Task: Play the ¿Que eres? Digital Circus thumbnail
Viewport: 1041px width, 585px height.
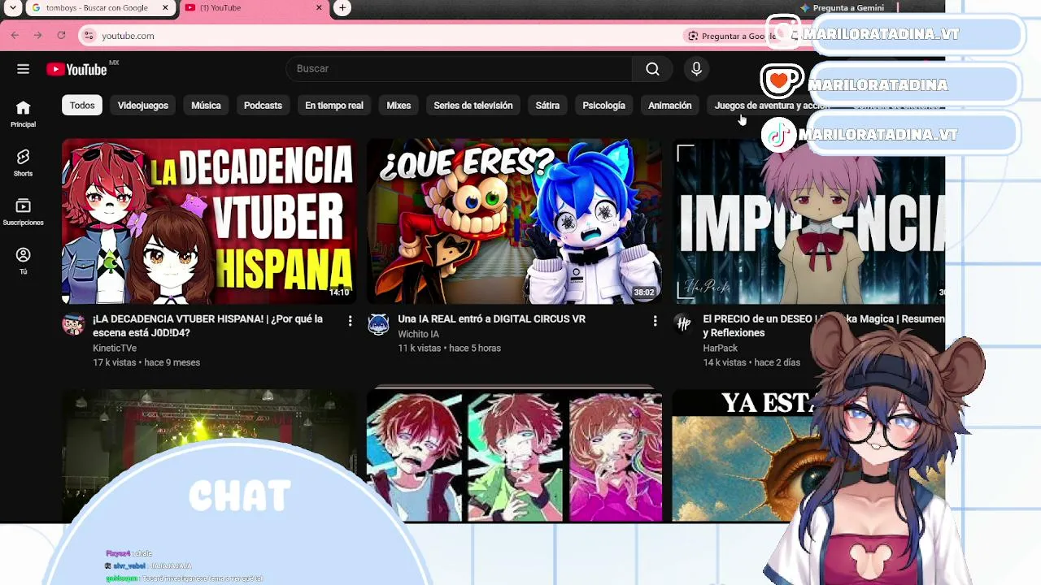Action: pos(514,222)
